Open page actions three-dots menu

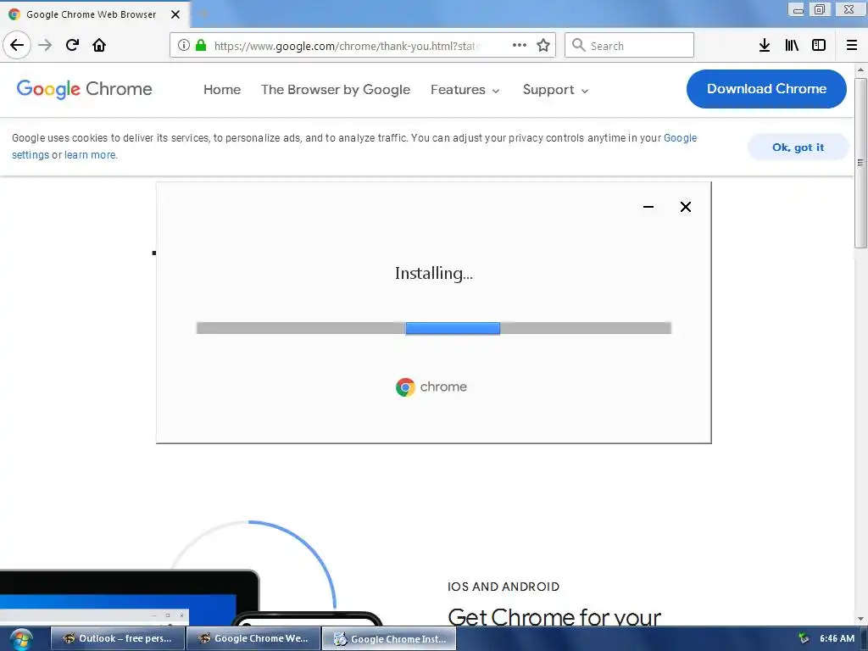[520, 45]
